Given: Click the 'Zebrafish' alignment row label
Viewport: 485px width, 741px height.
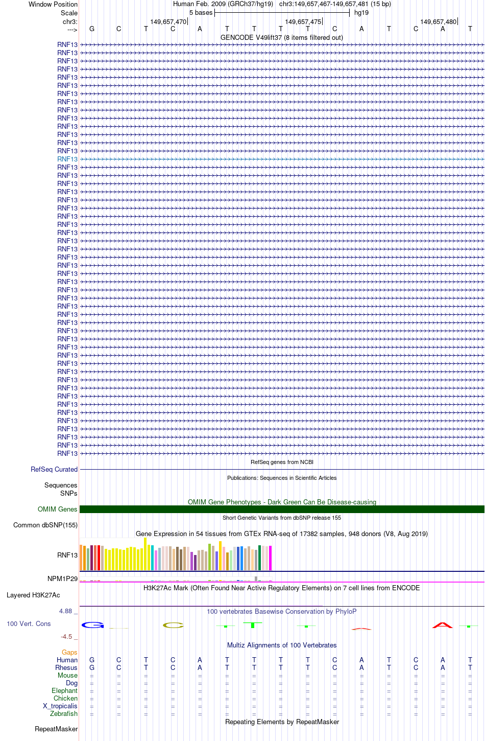Looking at the screenshot, I should click(x=64, y=714).
